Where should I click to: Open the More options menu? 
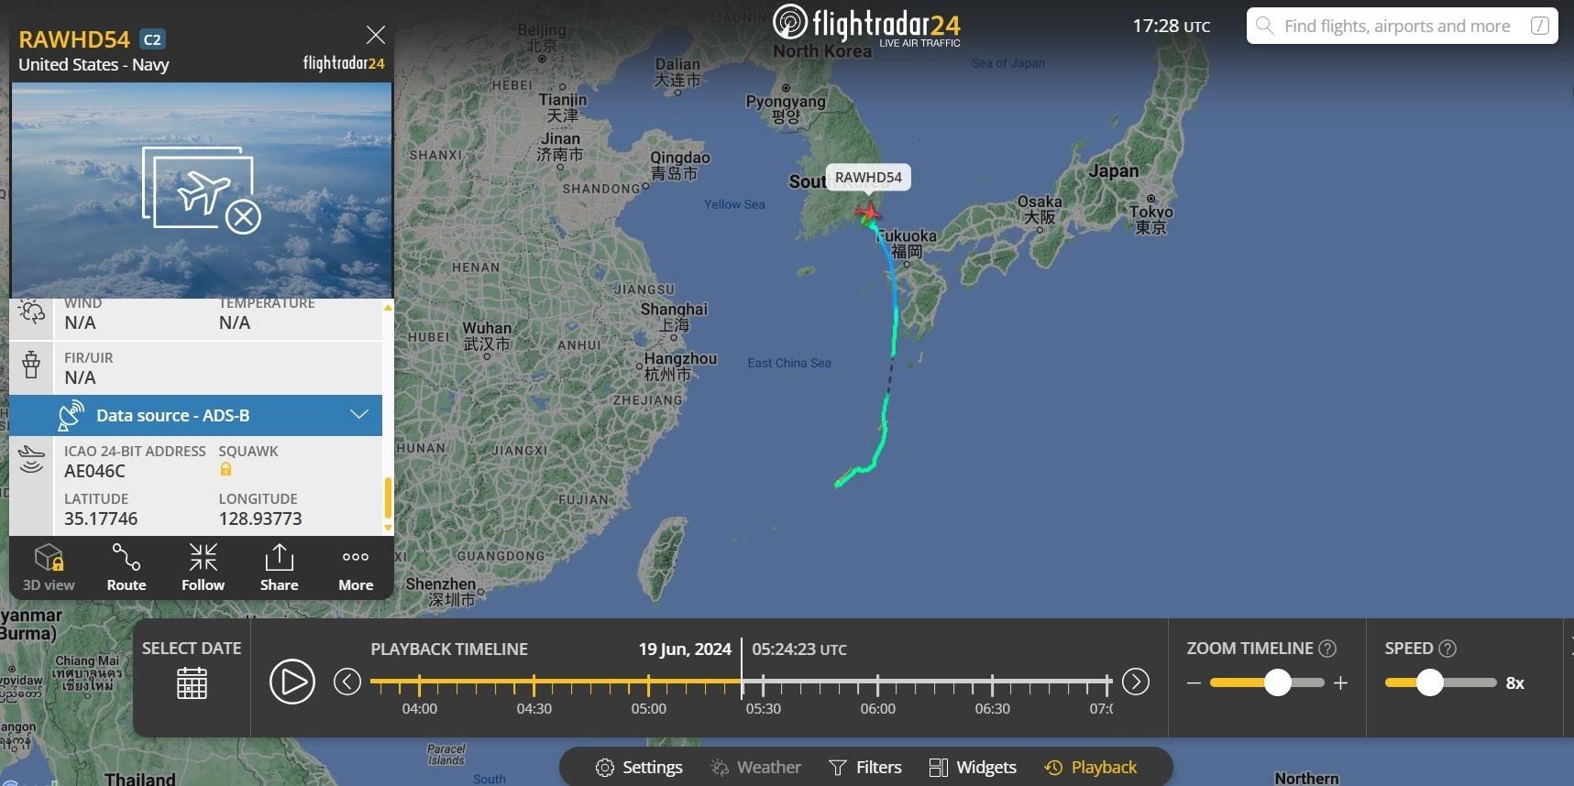(x=356, y=567)
